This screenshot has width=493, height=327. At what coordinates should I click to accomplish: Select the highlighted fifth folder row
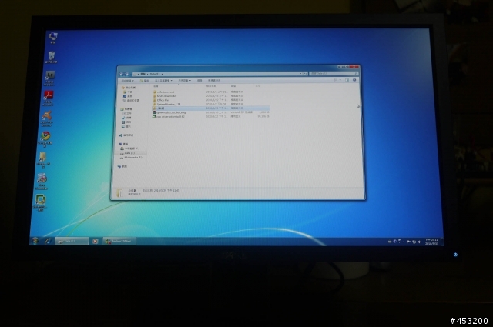pos(210,108)
